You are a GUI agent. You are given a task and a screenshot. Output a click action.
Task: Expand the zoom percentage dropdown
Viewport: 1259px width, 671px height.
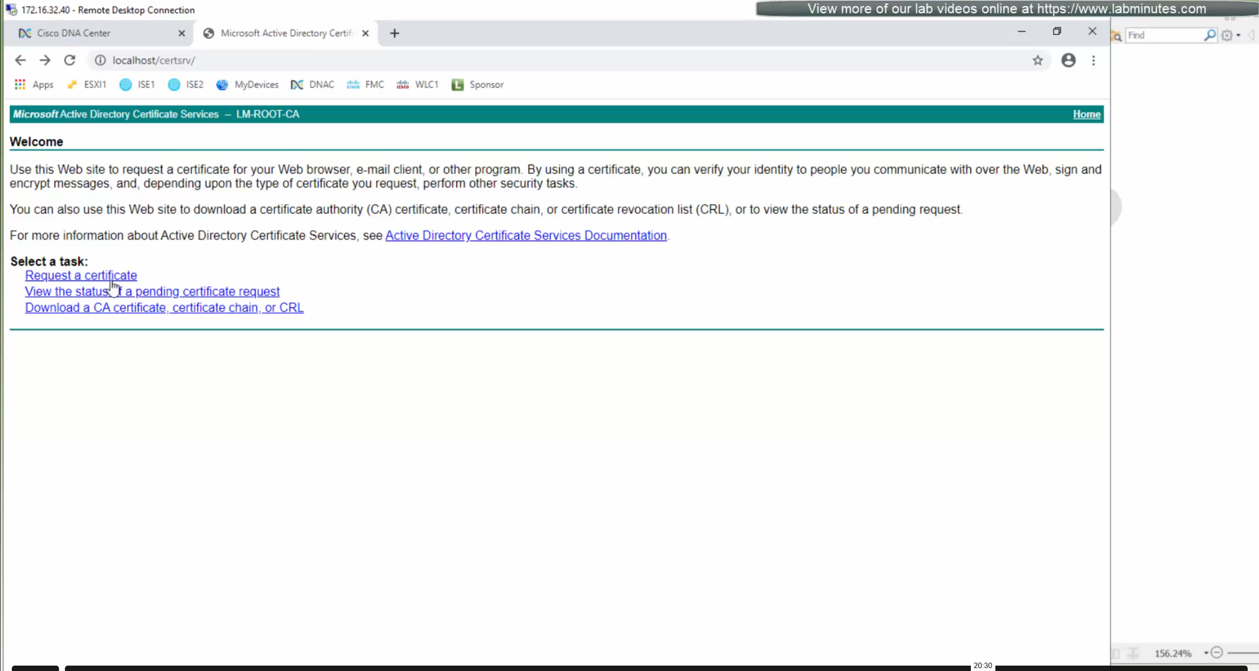1206,653
